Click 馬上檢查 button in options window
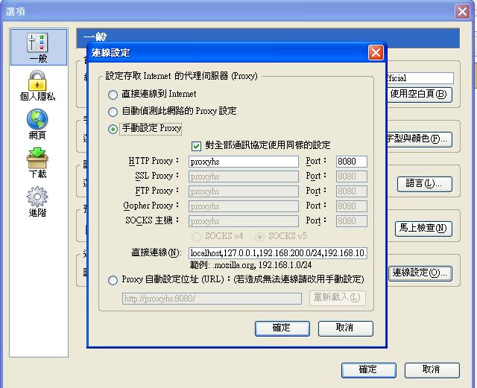The image size is (477, 388). (423, 229)
